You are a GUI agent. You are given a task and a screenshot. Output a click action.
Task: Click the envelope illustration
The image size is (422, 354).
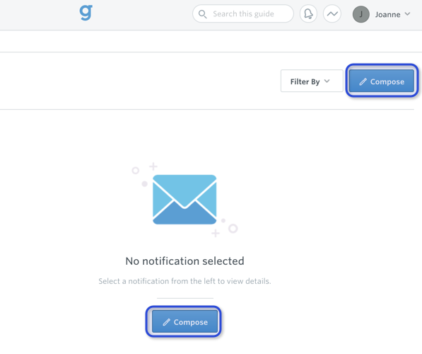point(184,200)
